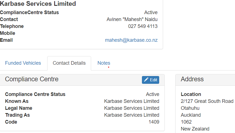235x133 pixels.
Task: Open the mahesh@karbase.co.nz email link
Action: pyautogui.click(x=131, y=40)
